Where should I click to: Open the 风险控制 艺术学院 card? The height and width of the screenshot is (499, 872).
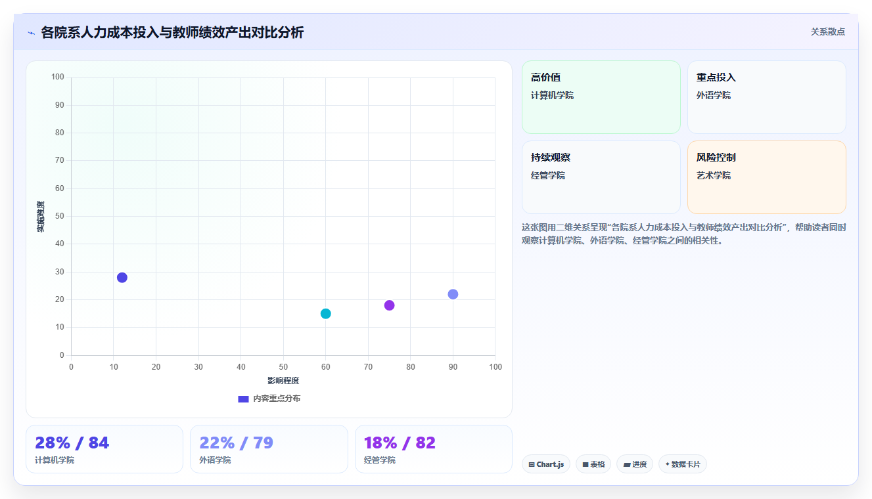[767, 177]
